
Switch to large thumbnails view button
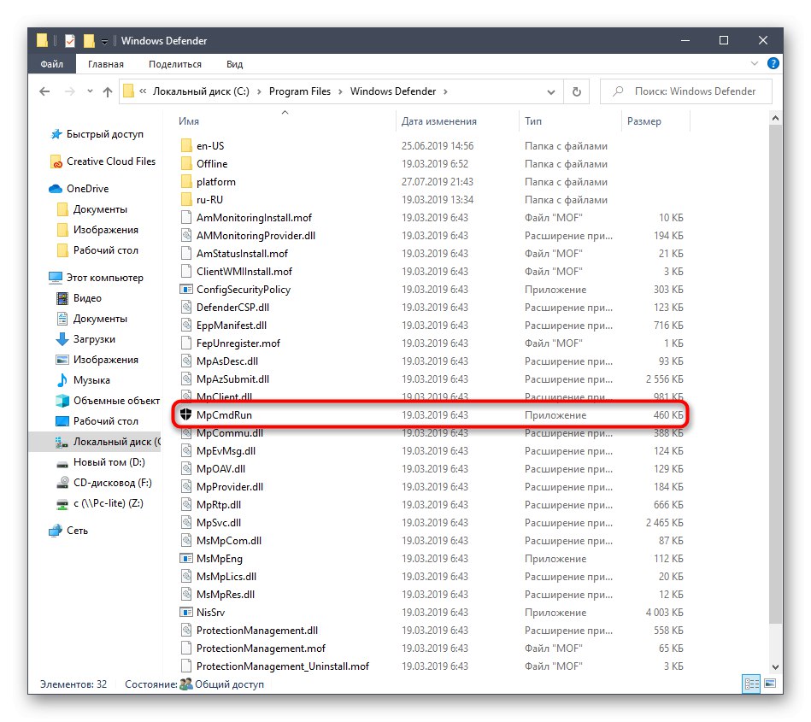click(770, 684)
